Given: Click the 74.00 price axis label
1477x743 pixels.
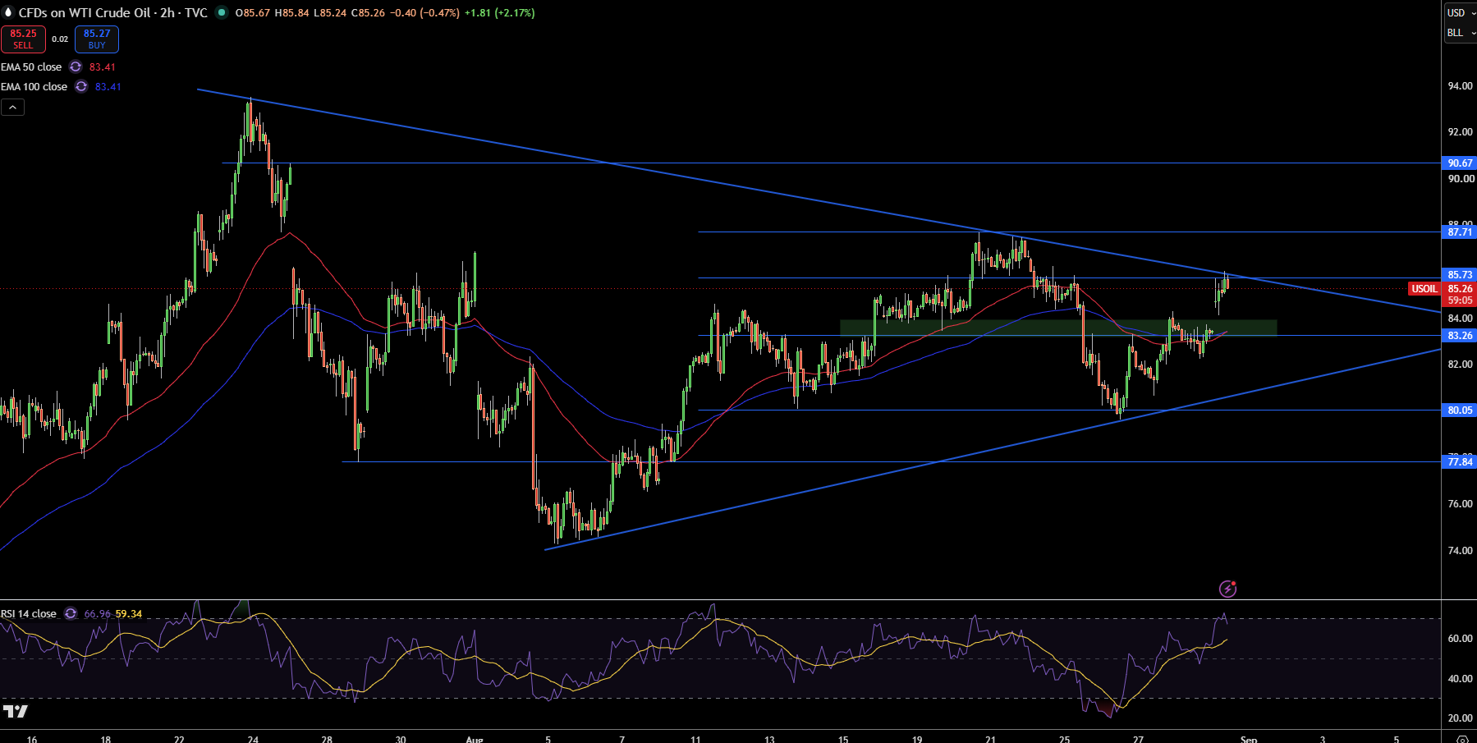Looking at the screenshot, I should point(1460,551).
